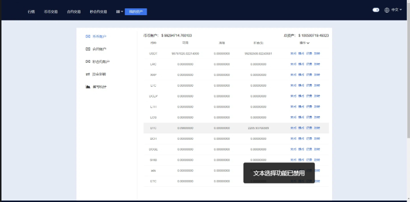The image size is (410, 202).
Task: Click the 币币账户 balance value at top
Action: tap(176, 36)
